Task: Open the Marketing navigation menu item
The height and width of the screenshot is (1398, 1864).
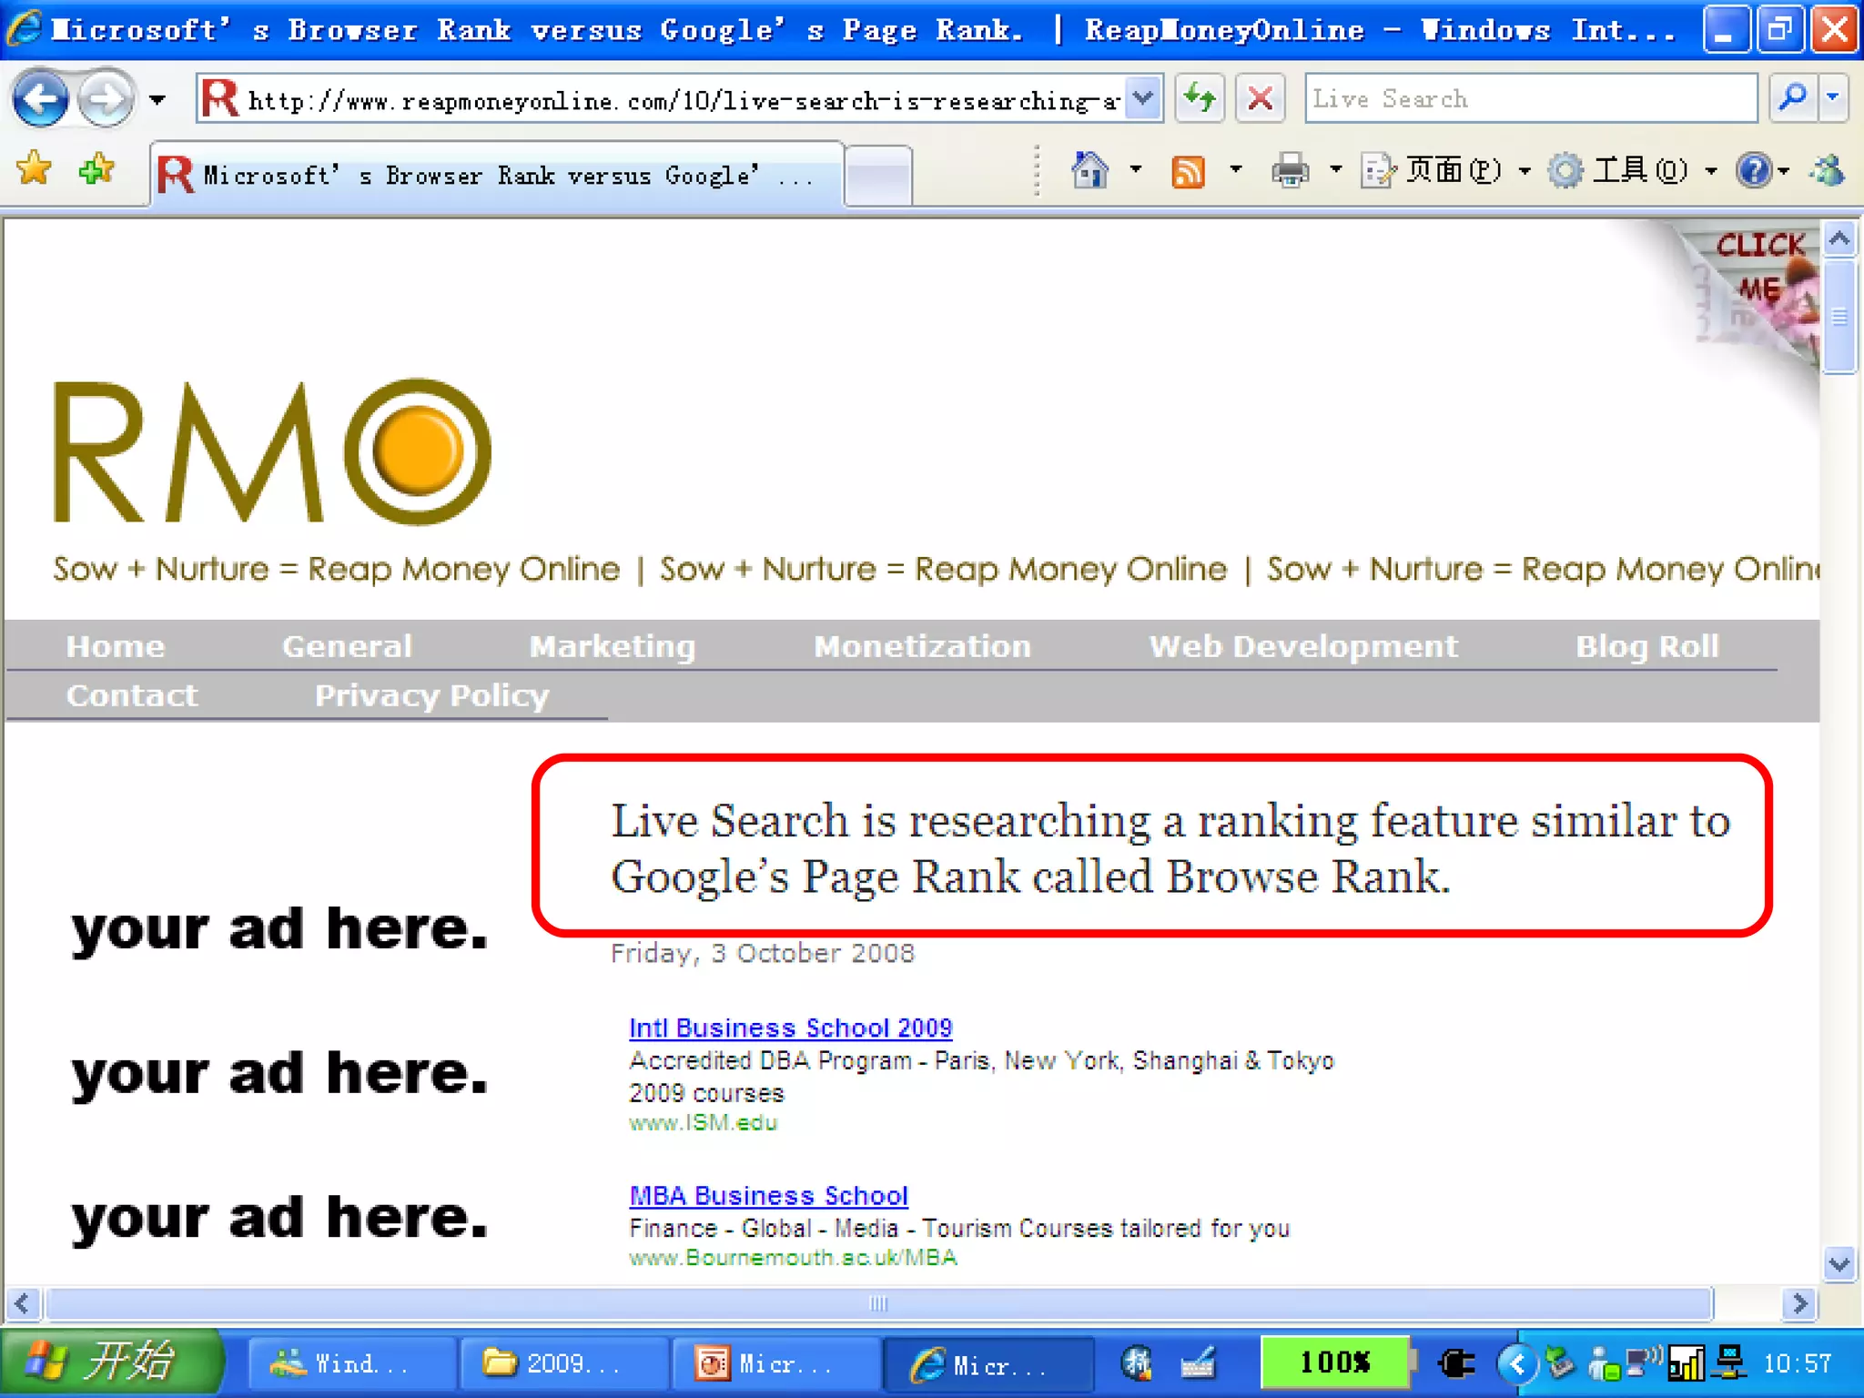Action: 612,646
